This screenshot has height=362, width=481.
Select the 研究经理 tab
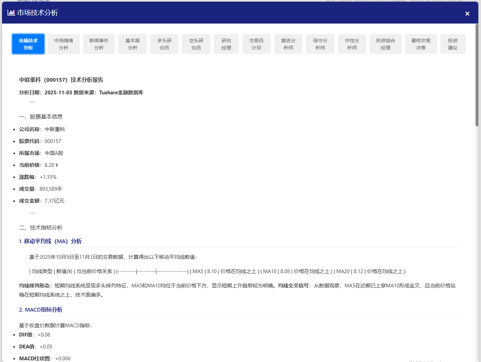pyautogui.click(x=226, y=44)
